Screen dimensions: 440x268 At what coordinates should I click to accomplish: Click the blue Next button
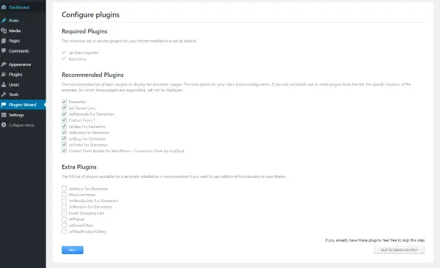click(73, 250)
